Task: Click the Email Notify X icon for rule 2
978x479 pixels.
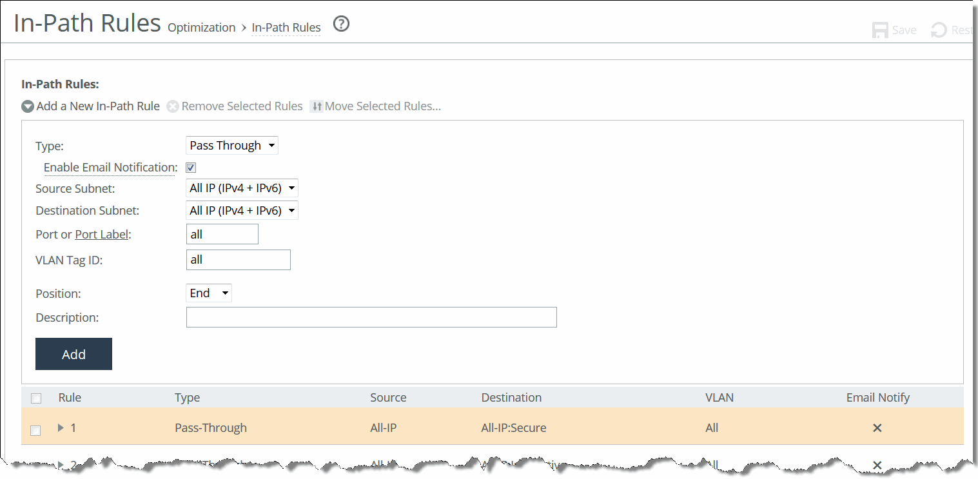Action: point(877,465)
